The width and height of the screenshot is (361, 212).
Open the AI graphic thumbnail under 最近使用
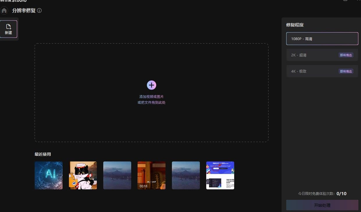tap(48, 175)
